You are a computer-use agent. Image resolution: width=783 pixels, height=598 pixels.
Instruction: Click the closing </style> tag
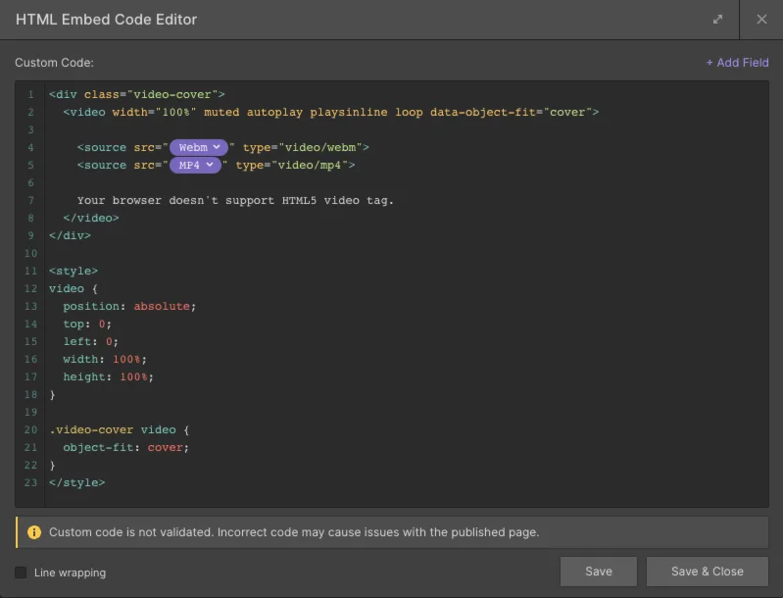(x=76, y=482)
